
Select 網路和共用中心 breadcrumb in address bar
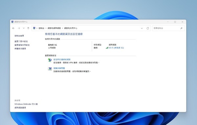[71, 28]
